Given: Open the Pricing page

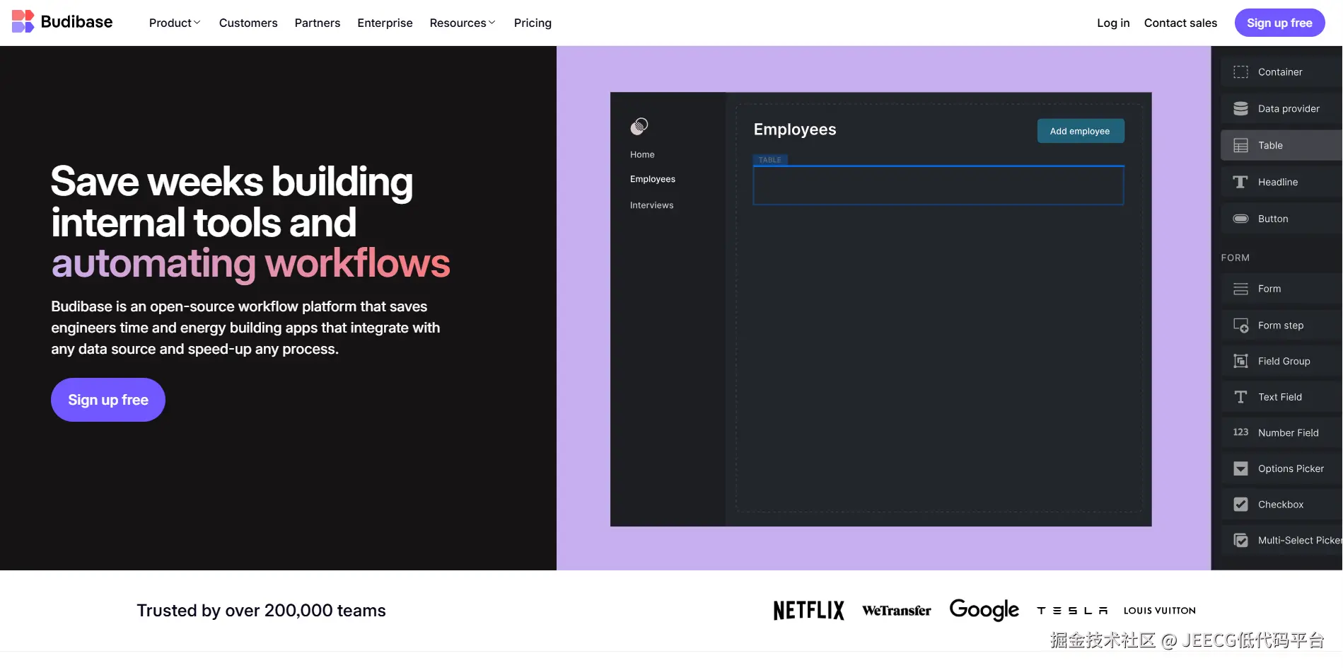Looking at the screenshot, I should coord(533,23).
